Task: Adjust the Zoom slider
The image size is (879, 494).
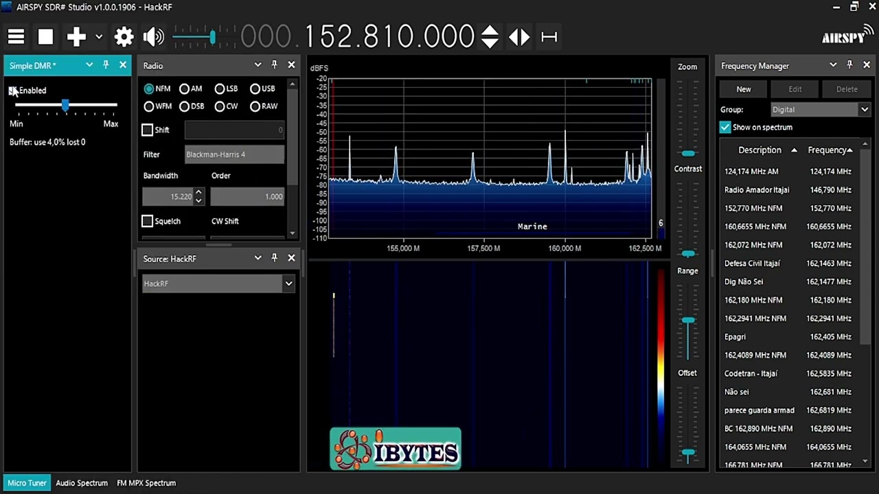Action: point(687,153)
